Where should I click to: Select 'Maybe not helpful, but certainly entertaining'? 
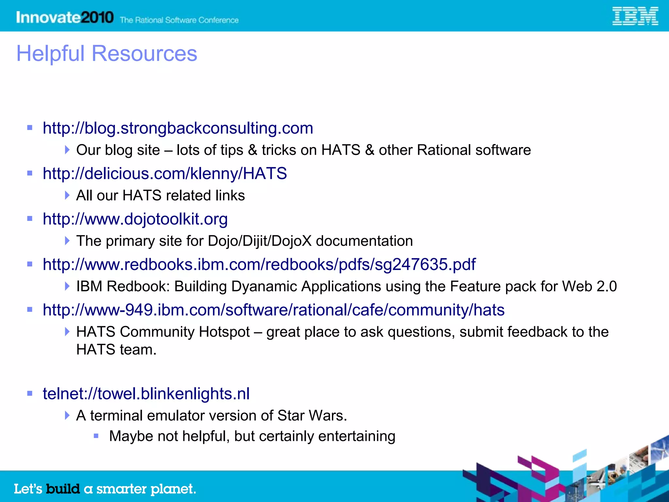[x=252, y=436]
